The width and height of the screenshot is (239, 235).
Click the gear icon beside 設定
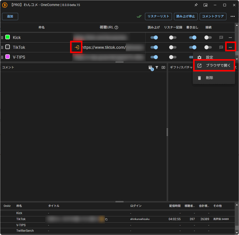tap(199, 57)
